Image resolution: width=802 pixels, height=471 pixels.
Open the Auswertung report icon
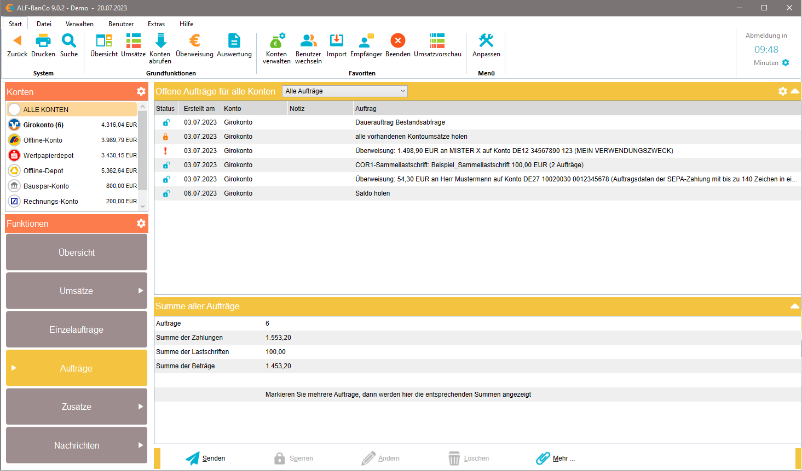234,40
